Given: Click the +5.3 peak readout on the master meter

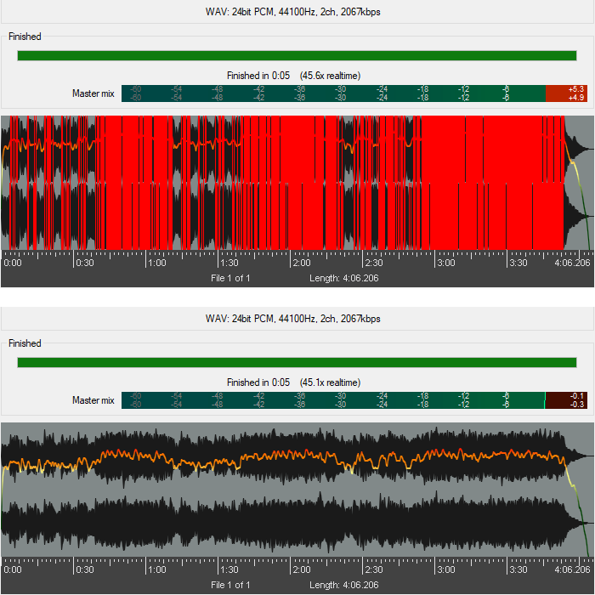Looking at the screenshot, I should click(x=575, y=89).
